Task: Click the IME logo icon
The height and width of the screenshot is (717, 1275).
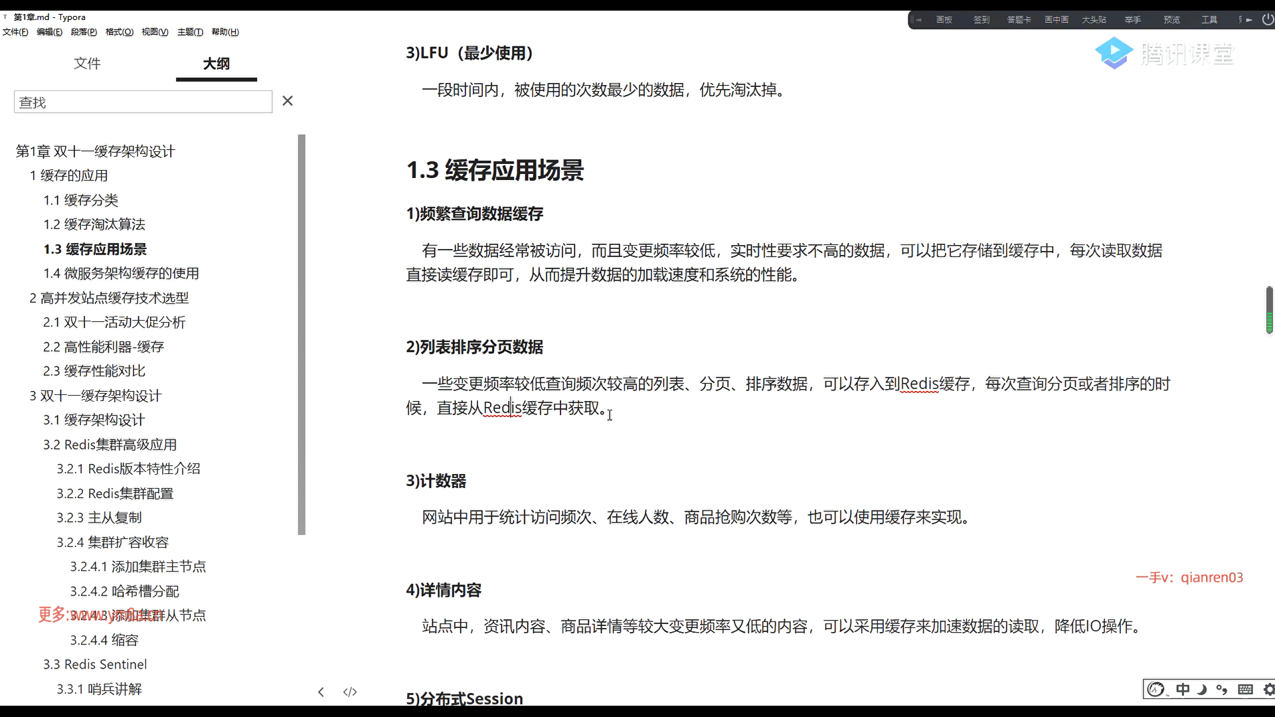Action: [x=1156, y=690]
